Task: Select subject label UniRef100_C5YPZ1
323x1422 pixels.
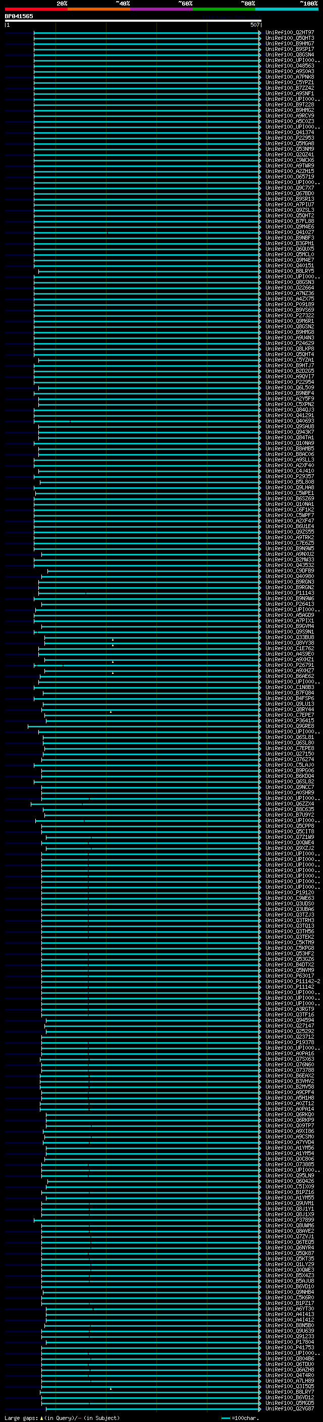Action: 290,82
